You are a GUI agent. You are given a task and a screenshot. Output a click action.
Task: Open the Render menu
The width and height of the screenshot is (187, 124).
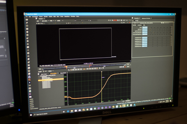[46, 17]
